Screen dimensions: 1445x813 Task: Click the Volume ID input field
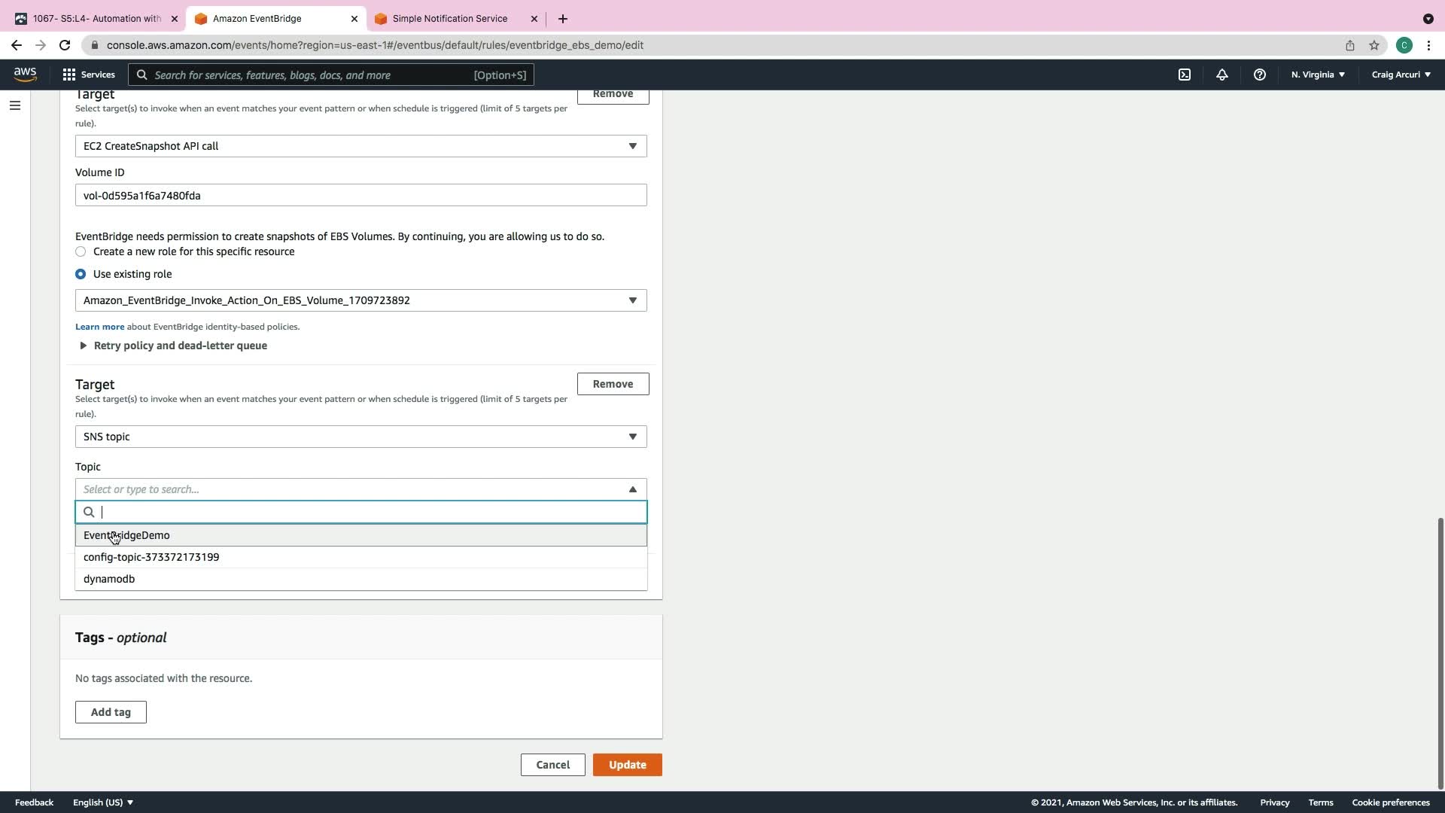point(360,196)
